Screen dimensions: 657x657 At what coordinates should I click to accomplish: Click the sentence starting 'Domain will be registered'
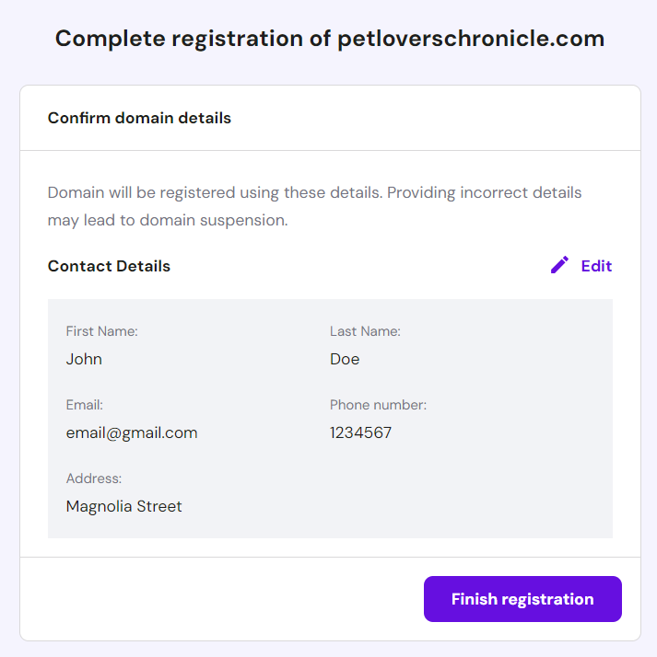coord(215,193)
